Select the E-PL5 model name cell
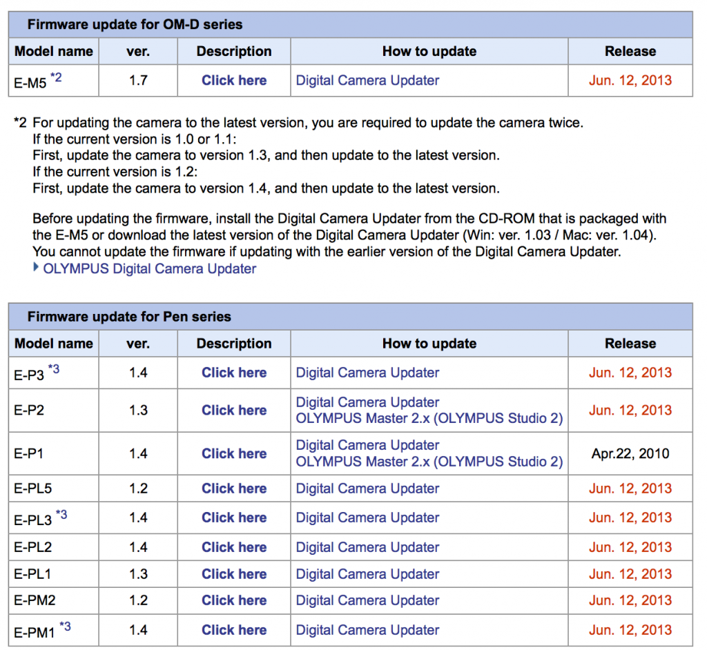707x650 pixels. tap(54, 488)
